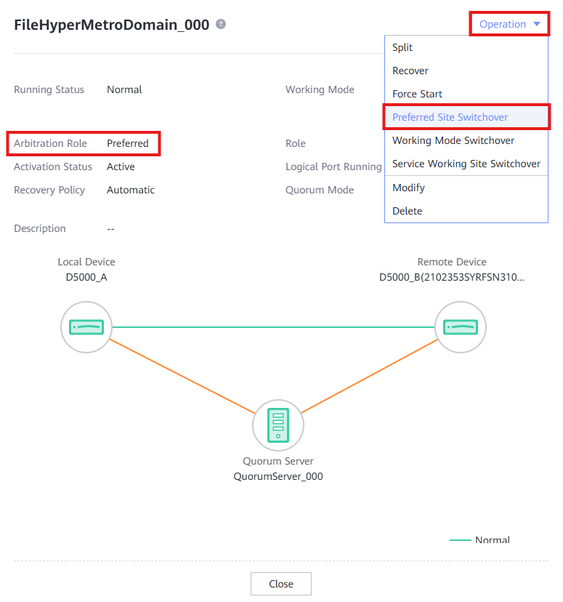The height and width of the screenshot is (602, 563).
Task: Click the Normal legend green line
Action: [461, 539]
